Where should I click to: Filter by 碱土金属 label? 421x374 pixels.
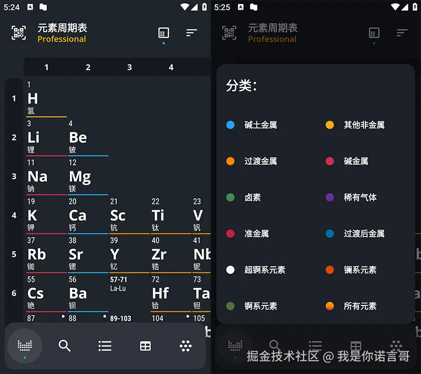[x=261, y=125]
